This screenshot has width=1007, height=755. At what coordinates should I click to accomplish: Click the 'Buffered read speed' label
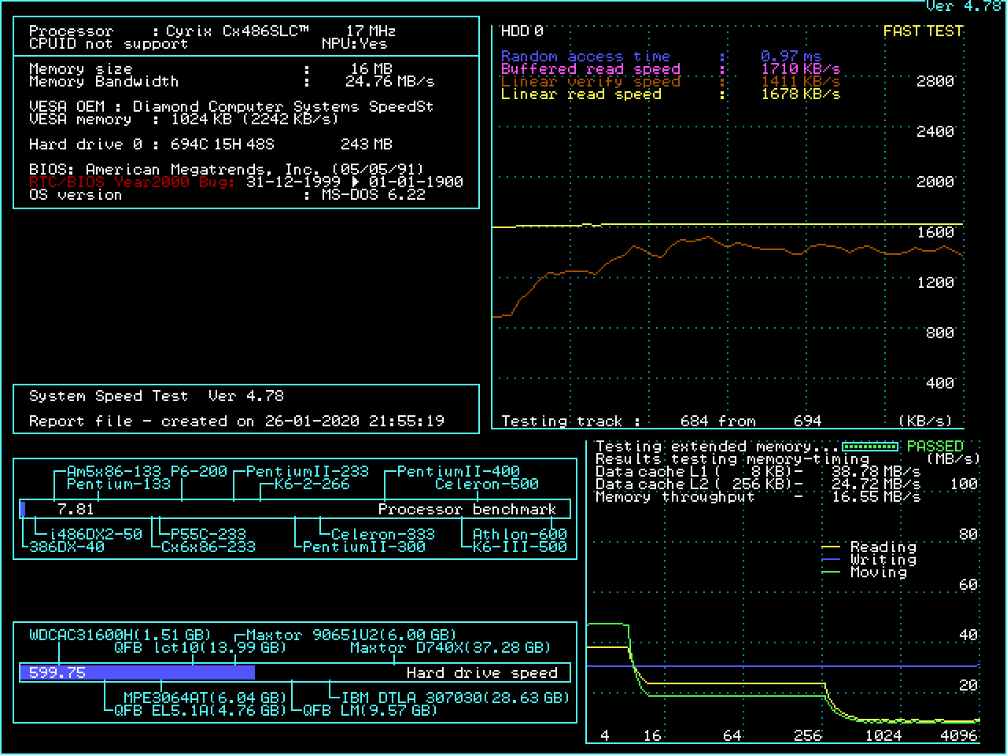(x=591, y=69)
